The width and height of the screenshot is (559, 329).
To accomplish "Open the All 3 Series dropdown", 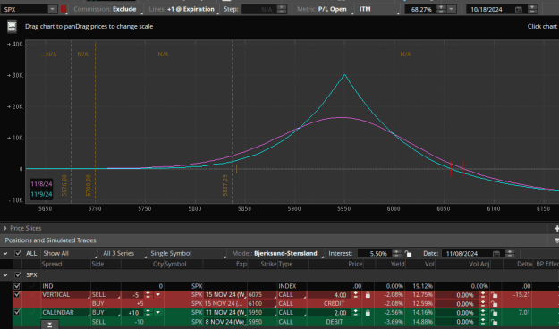I will [x=123, y=253].
